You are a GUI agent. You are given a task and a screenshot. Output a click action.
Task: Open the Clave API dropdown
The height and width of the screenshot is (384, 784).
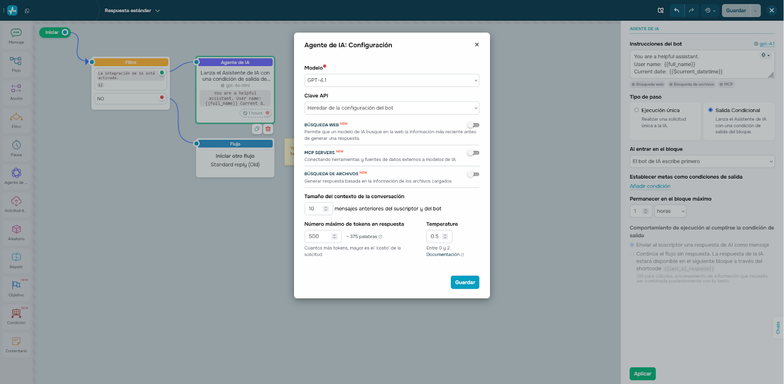point(392,108)
